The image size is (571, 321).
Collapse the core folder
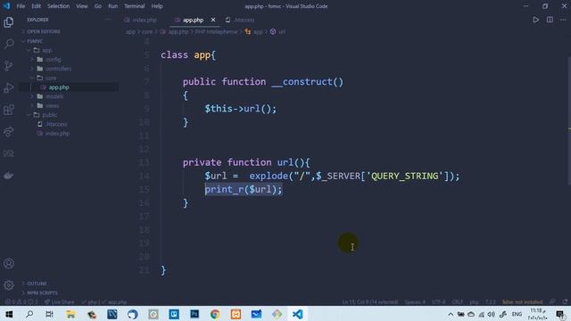point(51,78)
